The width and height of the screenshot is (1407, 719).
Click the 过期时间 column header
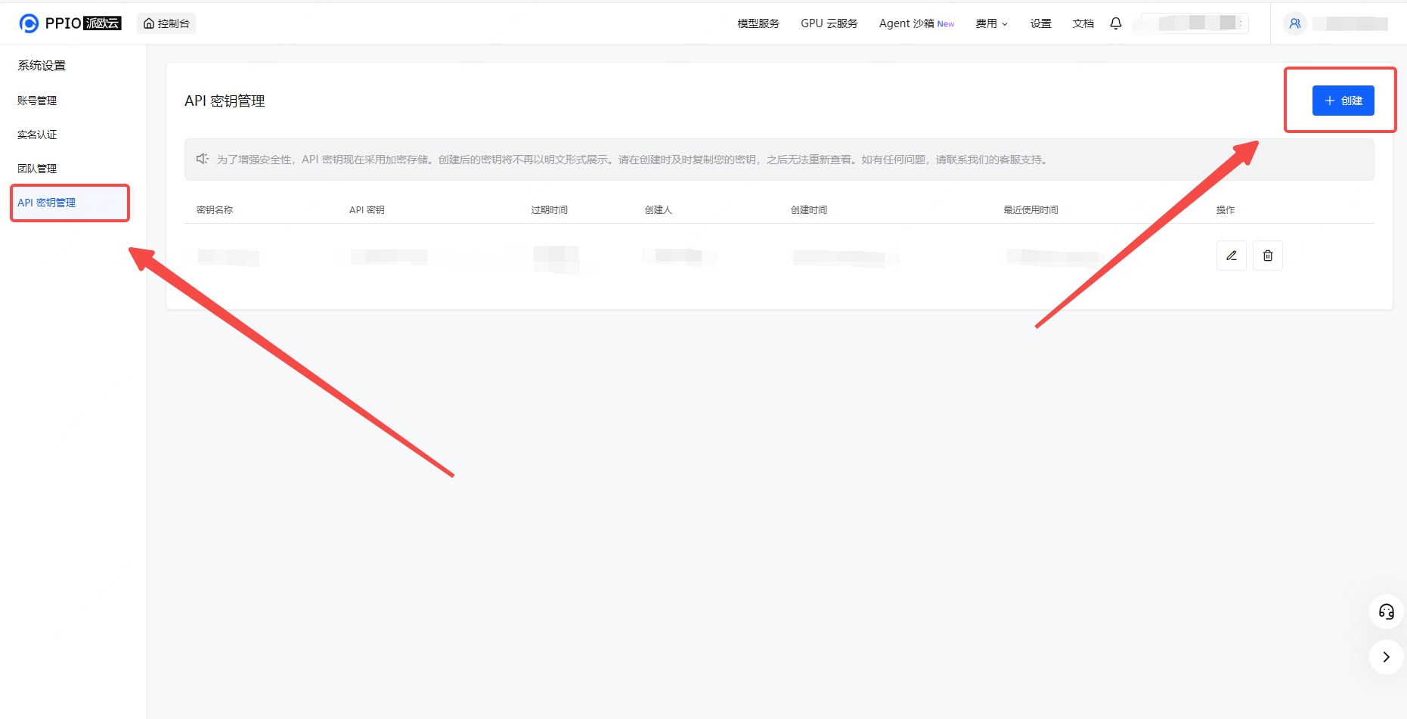(549, 210)
